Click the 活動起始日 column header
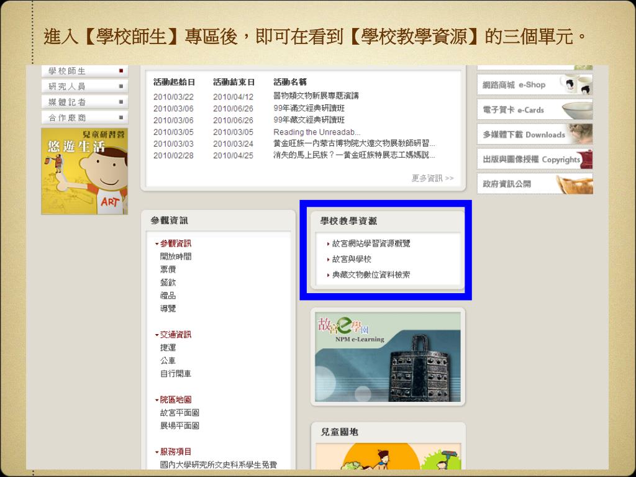Screen dimensions: 636x477 (174, 82)
